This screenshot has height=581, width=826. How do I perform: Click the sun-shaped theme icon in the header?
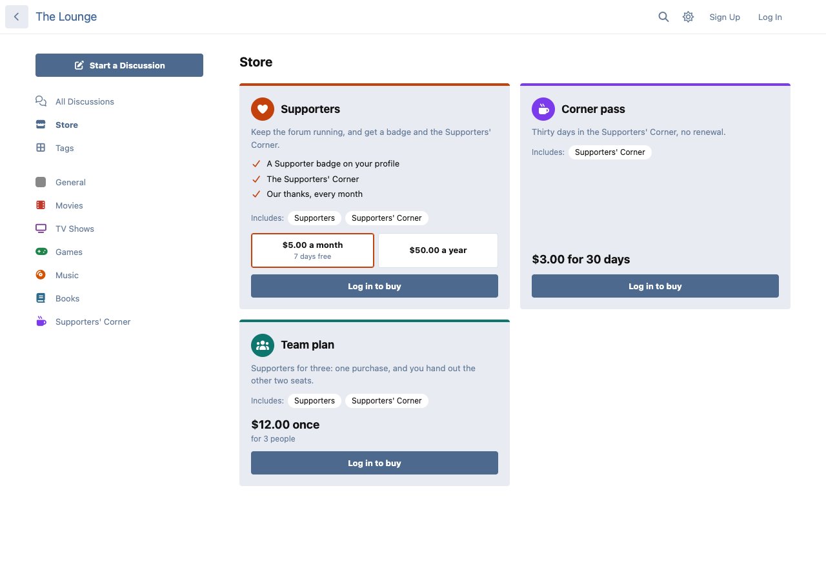coord(689,17)
